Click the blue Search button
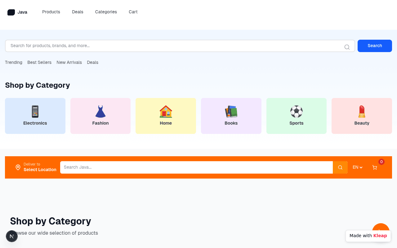 (x=375, y=46)
